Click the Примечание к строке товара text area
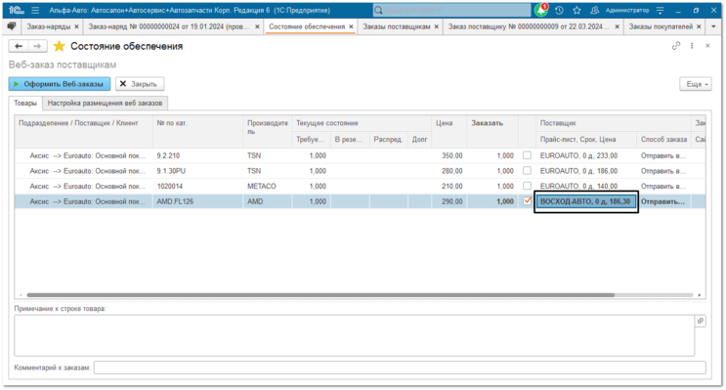This screenshot has height=390, width=726. tap(354, 335)
